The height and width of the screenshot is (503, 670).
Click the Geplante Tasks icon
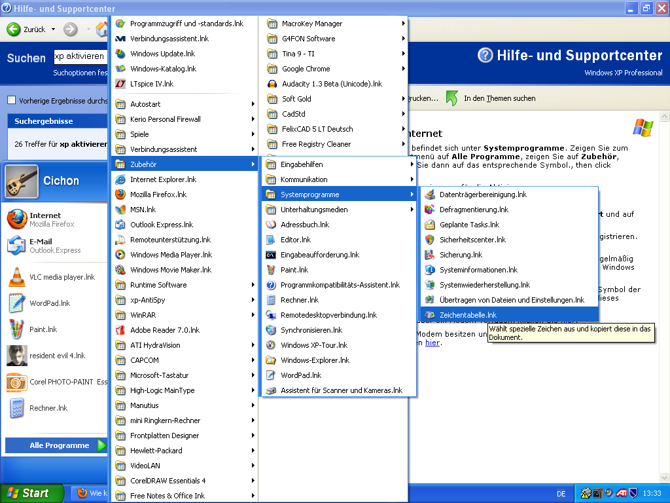pos(429,225)
